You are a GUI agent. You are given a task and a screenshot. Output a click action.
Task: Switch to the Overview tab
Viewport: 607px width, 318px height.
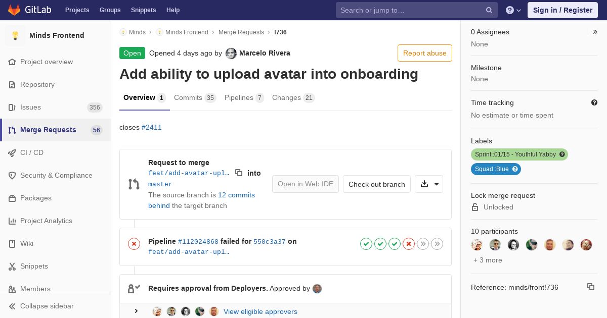tap(145, 98)
